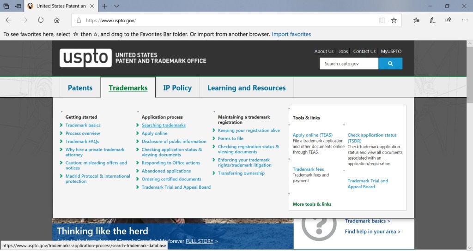The image size is (473, 251).
Task: Open Check application status (TSDR) tool
Action: 372,137
